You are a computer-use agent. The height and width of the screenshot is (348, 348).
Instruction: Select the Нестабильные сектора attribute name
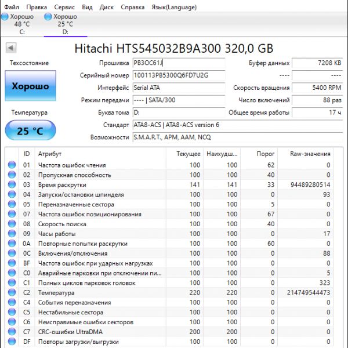71,313
